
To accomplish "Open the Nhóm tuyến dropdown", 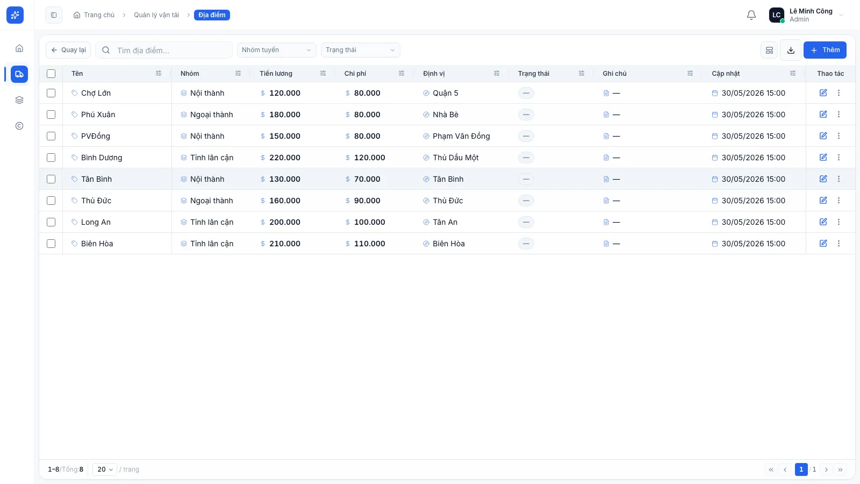I will click(x=276, y=50).
